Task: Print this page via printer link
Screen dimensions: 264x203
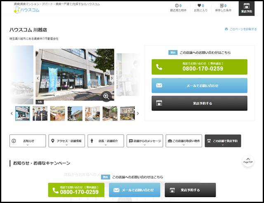Action: [x=241, y=29]
